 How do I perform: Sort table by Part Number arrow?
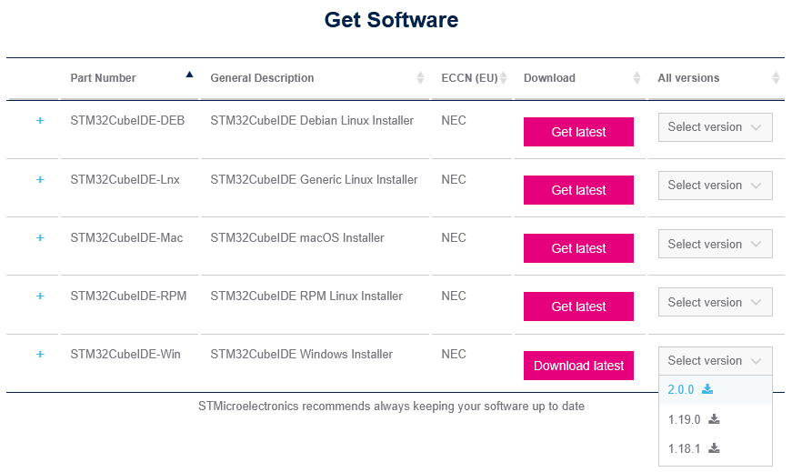coord(189,75)
